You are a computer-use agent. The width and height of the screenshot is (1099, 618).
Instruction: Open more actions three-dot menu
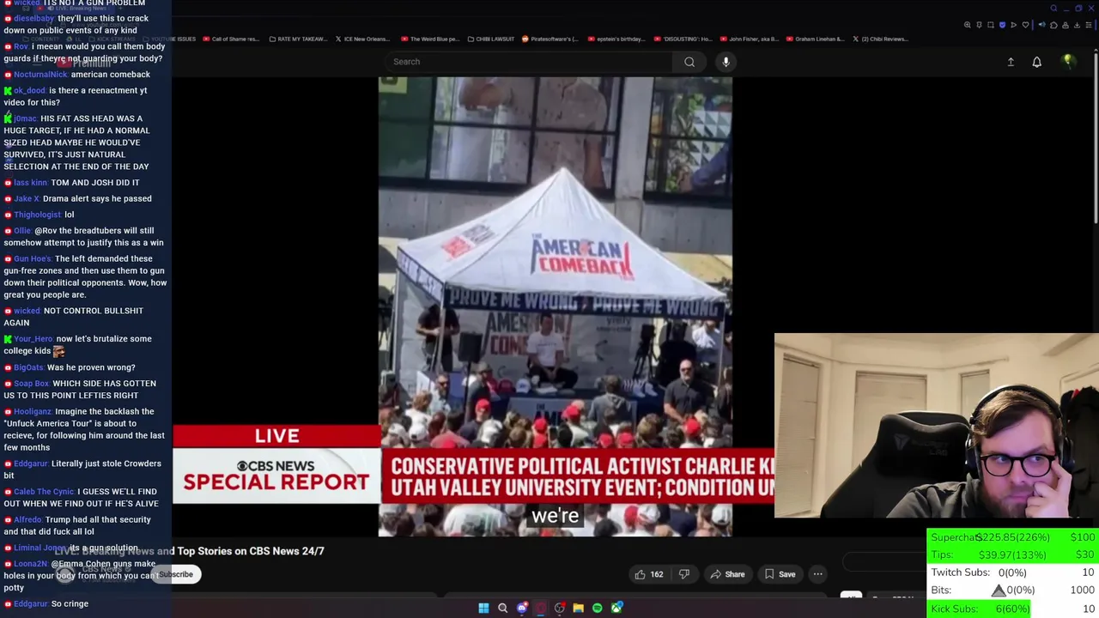click(818, 574)
